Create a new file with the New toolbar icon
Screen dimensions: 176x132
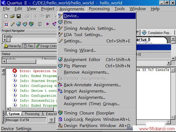(x=6, y=16)
